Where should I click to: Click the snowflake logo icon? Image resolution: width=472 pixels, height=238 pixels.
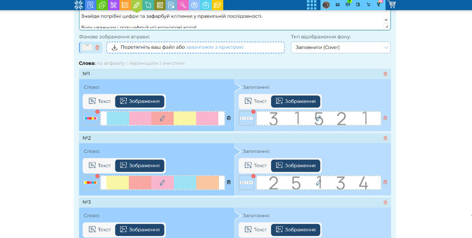(x=79, y=5)
